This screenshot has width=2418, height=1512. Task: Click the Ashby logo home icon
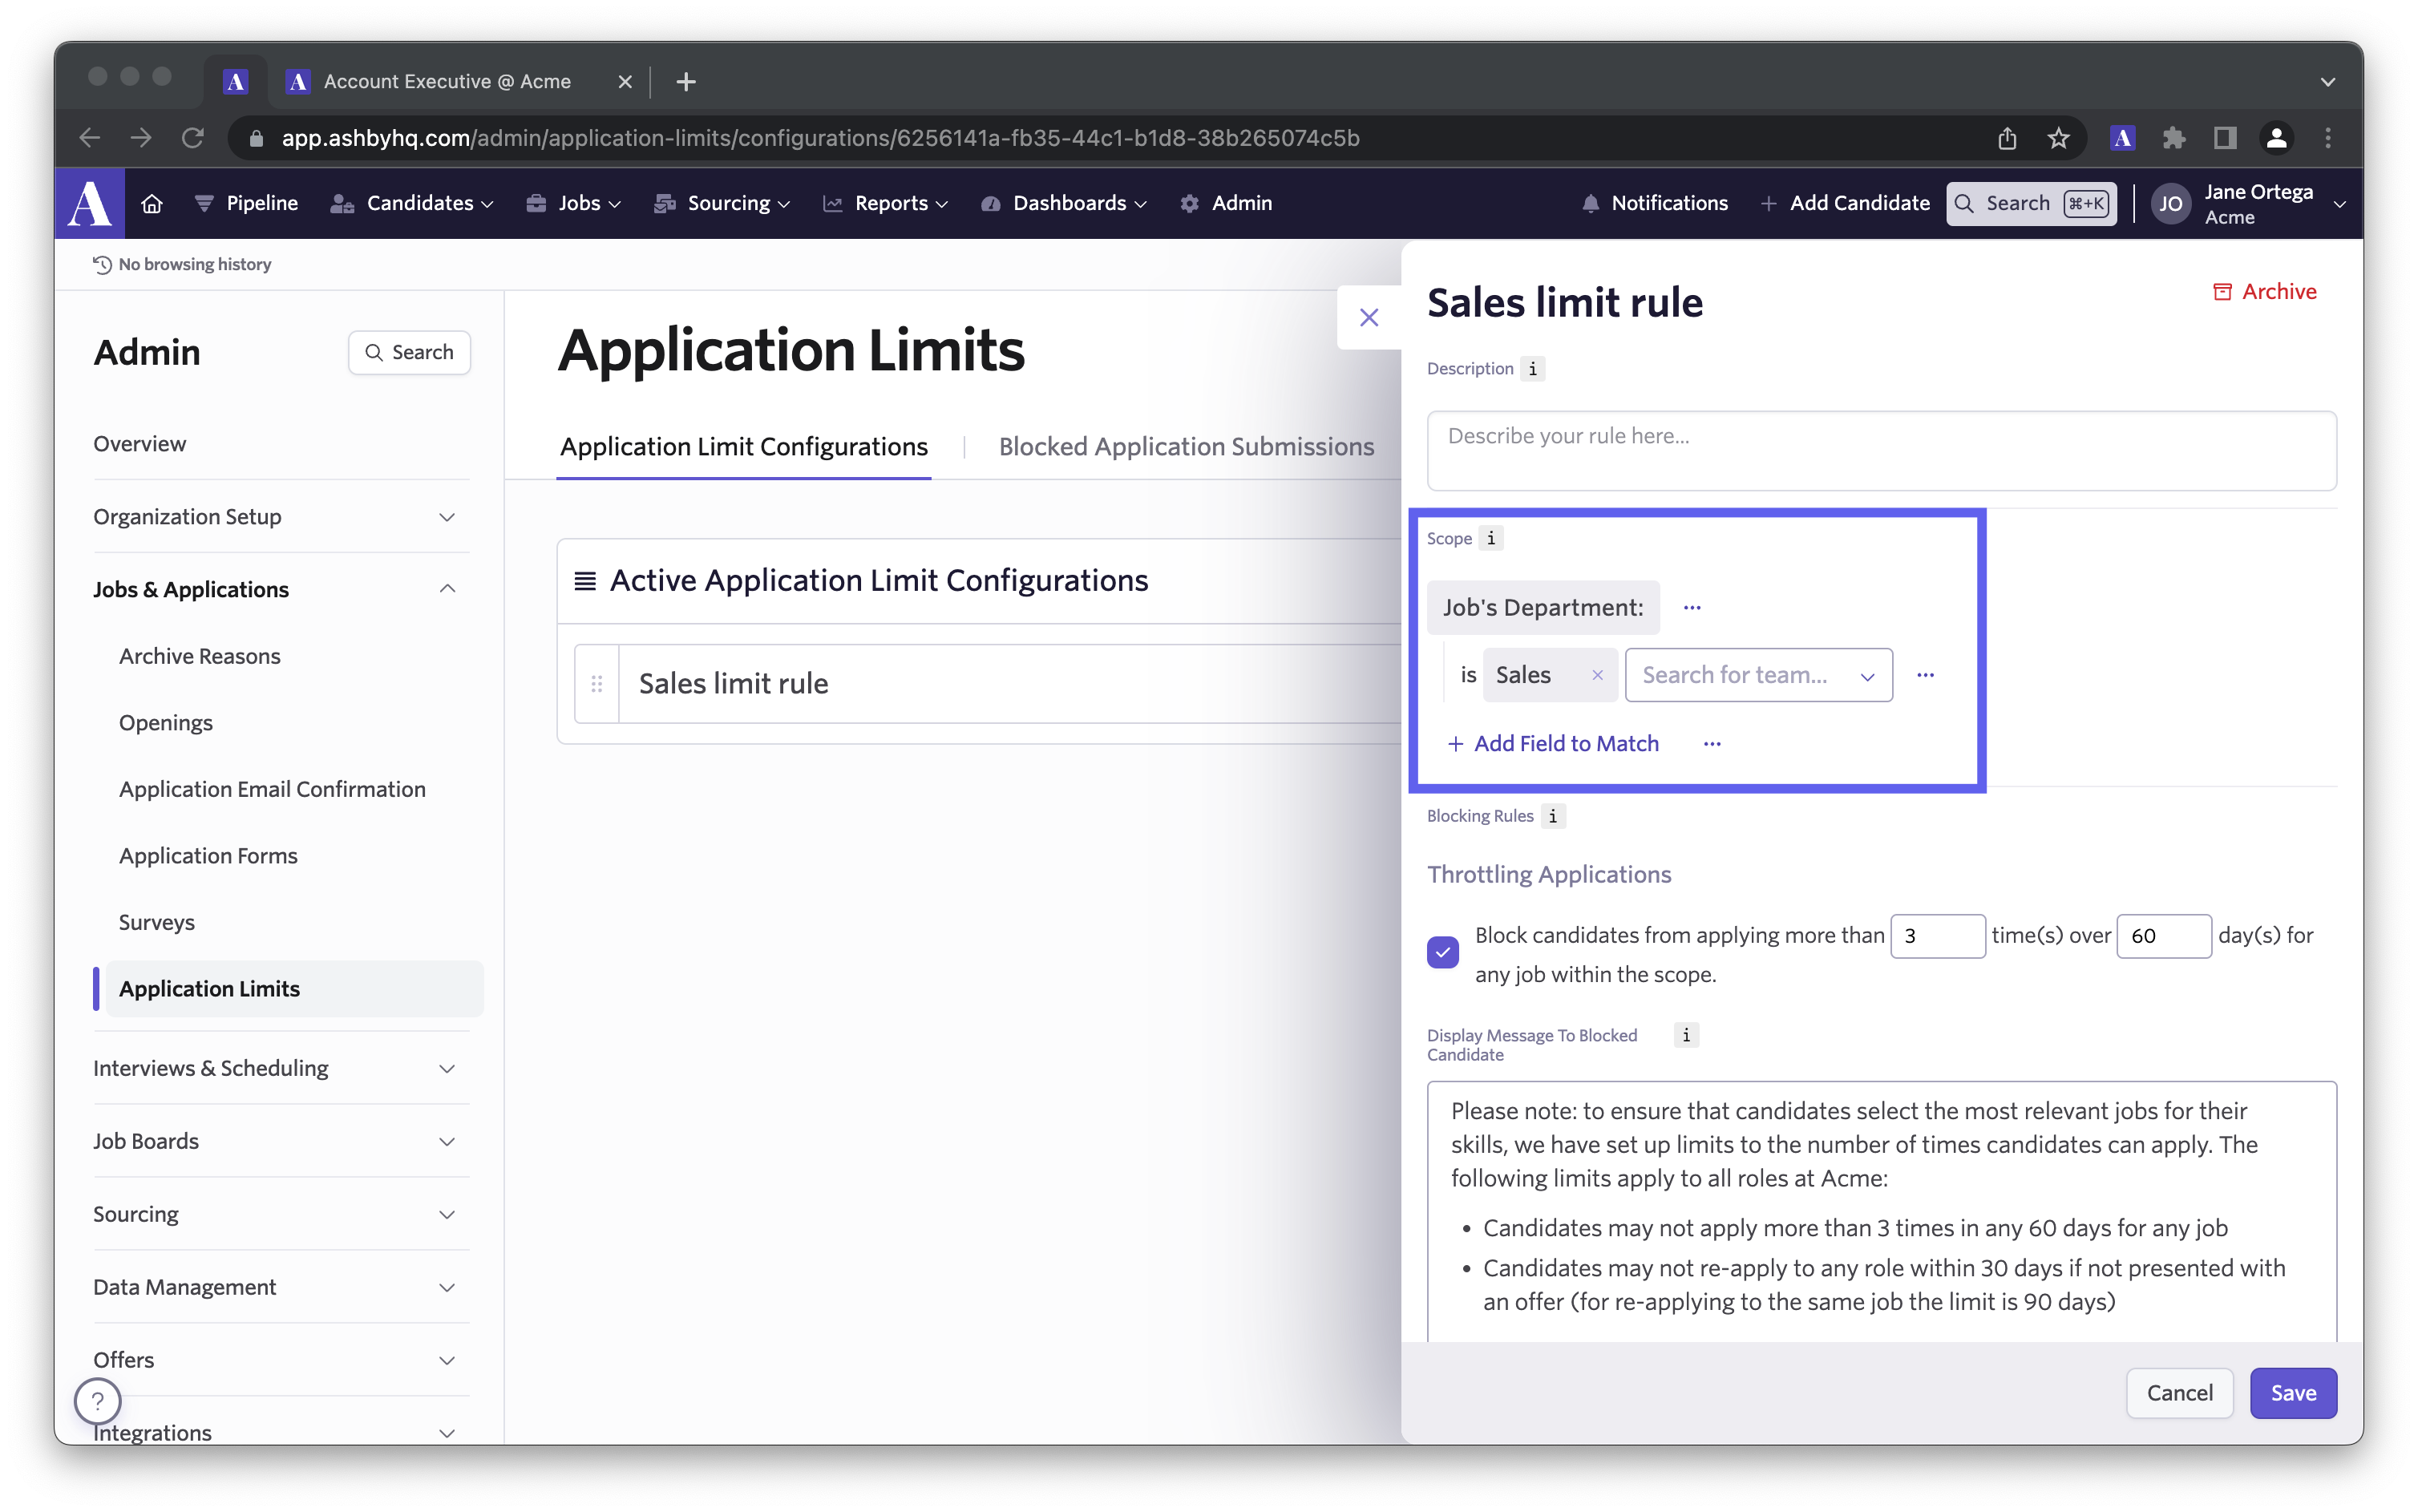pos(90,203)
